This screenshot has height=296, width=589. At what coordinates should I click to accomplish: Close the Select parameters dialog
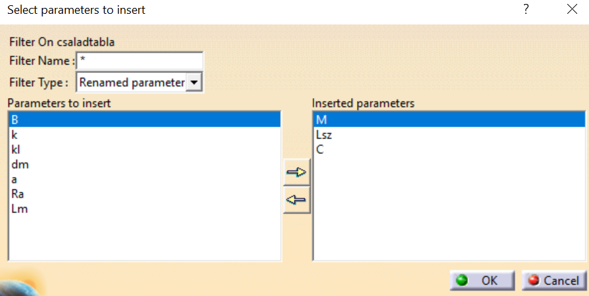pyautogui.click(x=571, y=10)
